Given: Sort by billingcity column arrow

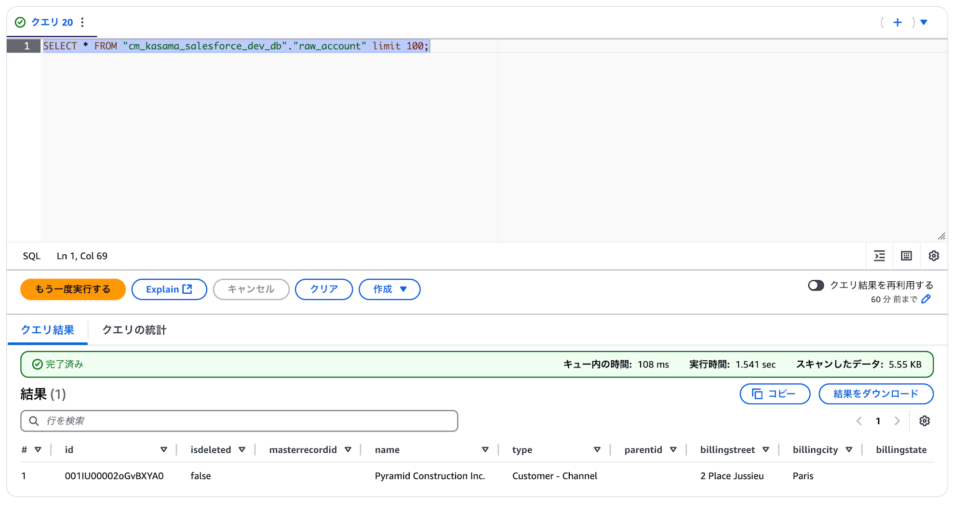Looking at the screenshot, I should (849, 450).
